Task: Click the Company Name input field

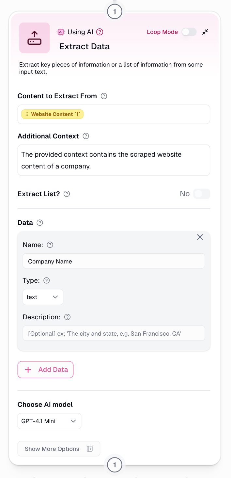Action: click(114, 261)
